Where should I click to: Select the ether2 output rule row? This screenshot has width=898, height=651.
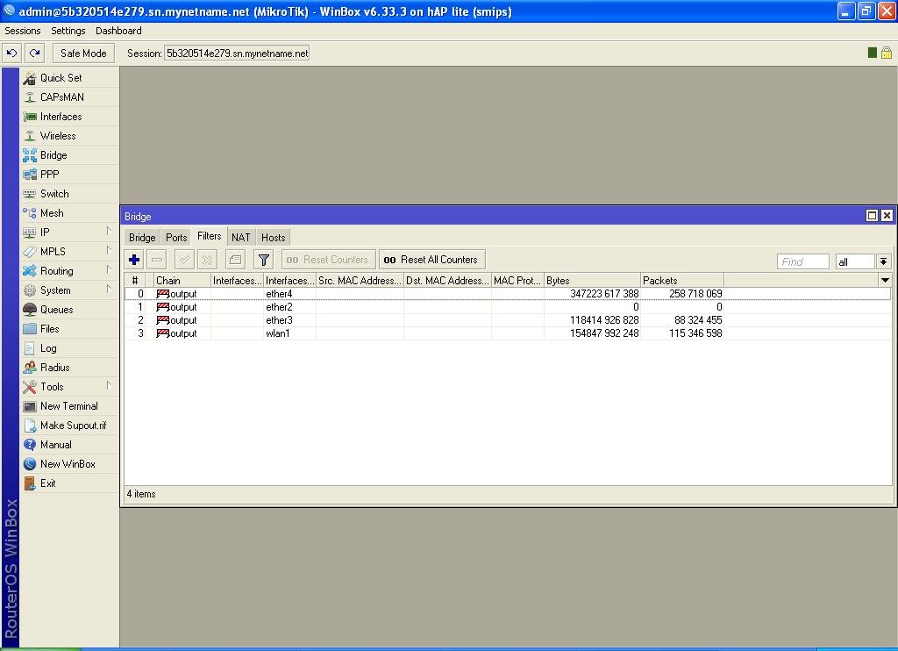pyautogui.click(x=508, y=307)
